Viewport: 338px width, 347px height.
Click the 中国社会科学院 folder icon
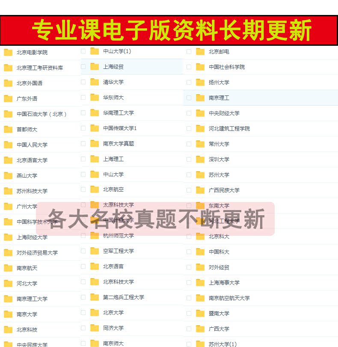coord(200,67)
